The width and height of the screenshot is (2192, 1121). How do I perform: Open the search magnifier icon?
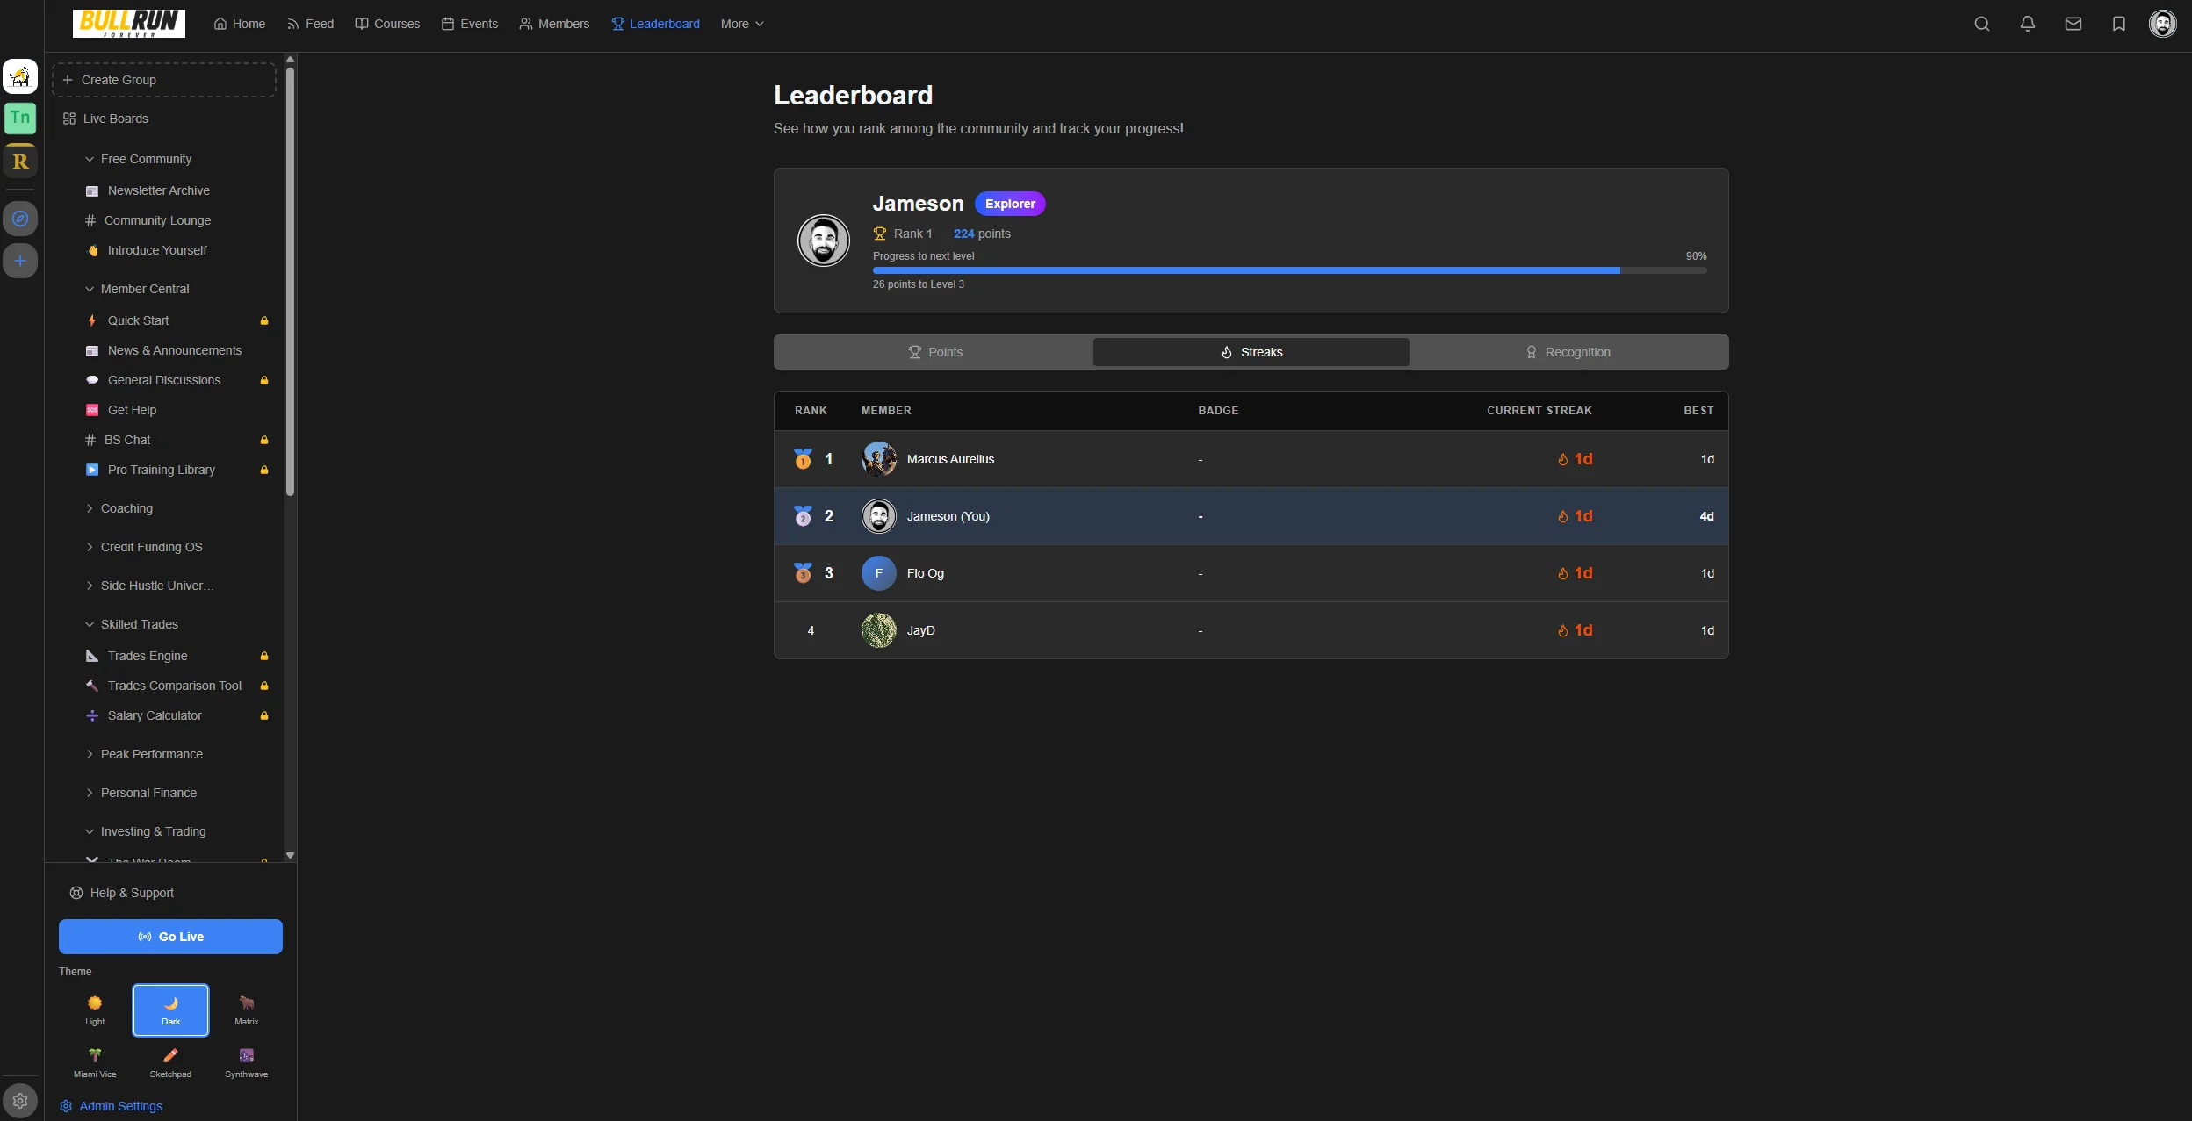pyautogui.click(x=1982, y=24)
